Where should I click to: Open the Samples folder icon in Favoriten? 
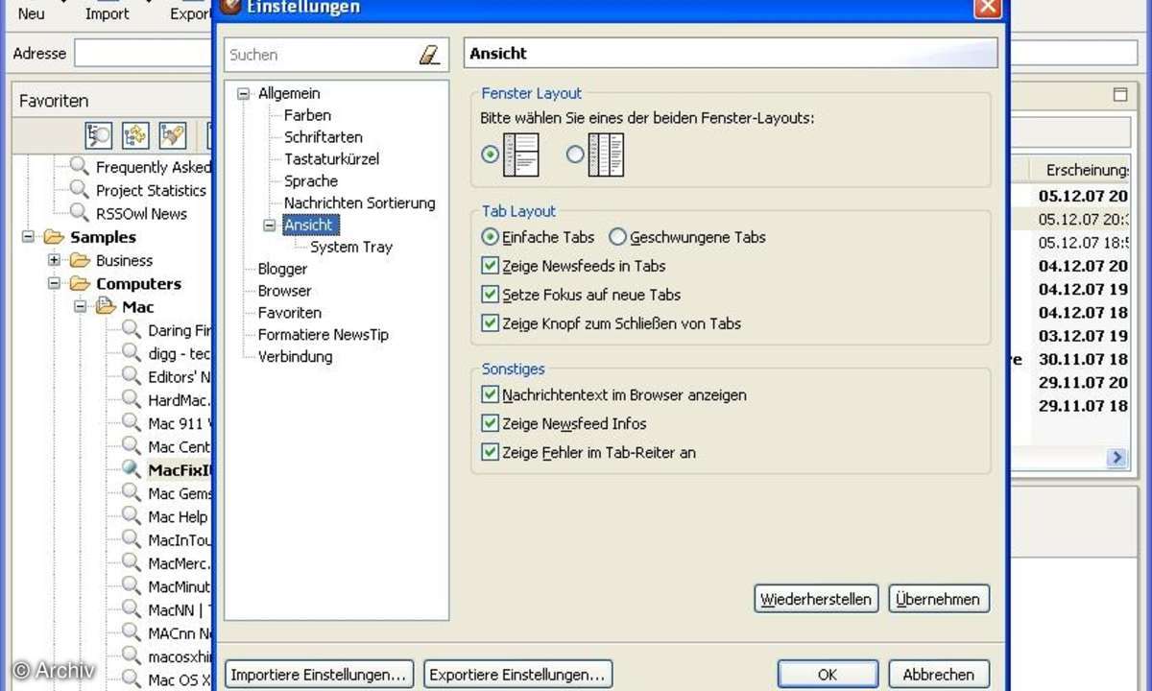tap(54, 237)
